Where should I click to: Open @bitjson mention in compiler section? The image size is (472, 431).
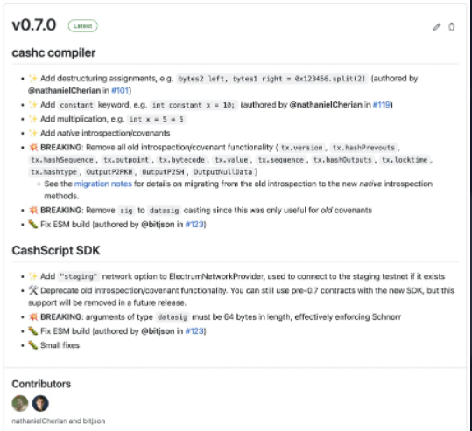tap(158, 224)
